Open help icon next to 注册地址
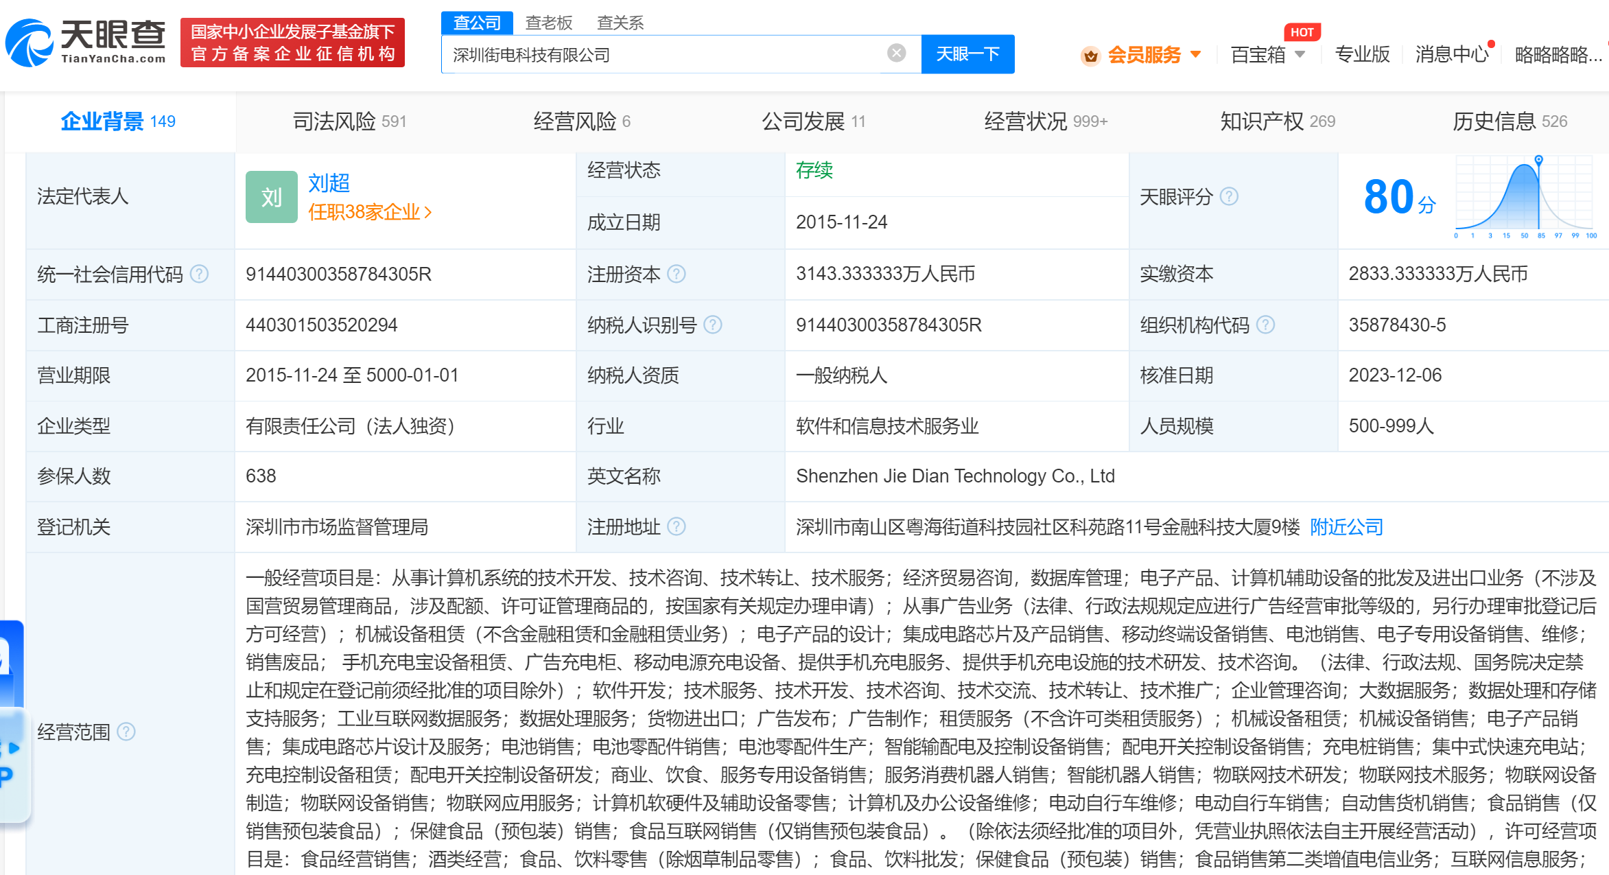The height and width of the screenshot is (875, 1609). pos(677,526)
